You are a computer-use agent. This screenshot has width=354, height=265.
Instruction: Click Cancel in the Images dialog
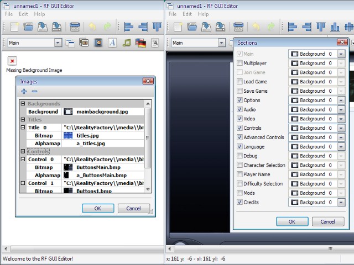pyautogui.click(x=133, y=209)
